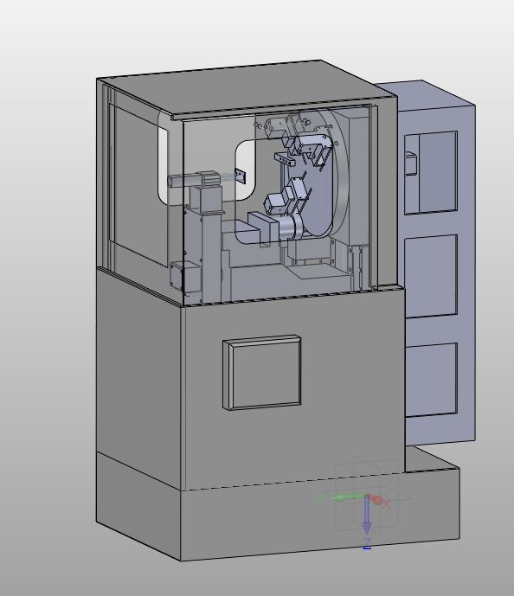This screenshot has height=596, width=514.
Task: Select the square front panel on machine body
Action: pyautogui.click(x=262, y=373)
